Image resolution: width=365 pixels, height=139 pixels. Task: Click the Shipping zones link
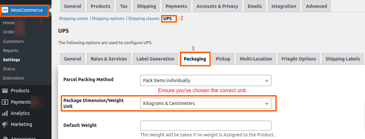tap(73, 19)
